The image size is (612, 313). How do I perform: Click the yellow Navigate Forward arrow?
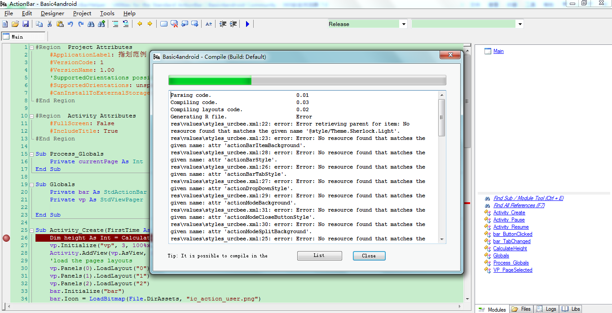coord(150,24)
